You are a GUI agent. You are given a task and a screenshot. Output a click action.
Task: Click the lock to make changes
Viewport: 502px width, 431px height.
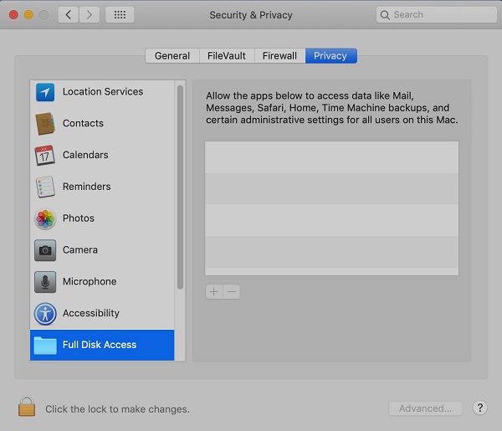click(27, 408)
